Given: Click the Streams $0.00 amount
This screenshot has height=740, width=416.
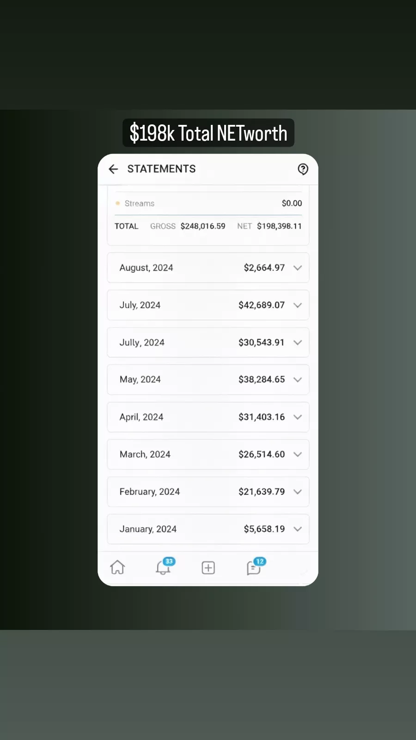Looking at the screenshot, I should pyautogui.click(x=292, y=203).
